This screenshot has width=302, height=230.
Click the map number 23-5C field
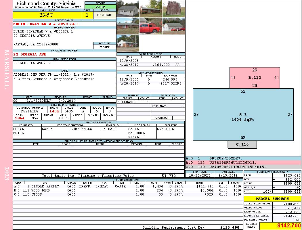coord(47,15)
